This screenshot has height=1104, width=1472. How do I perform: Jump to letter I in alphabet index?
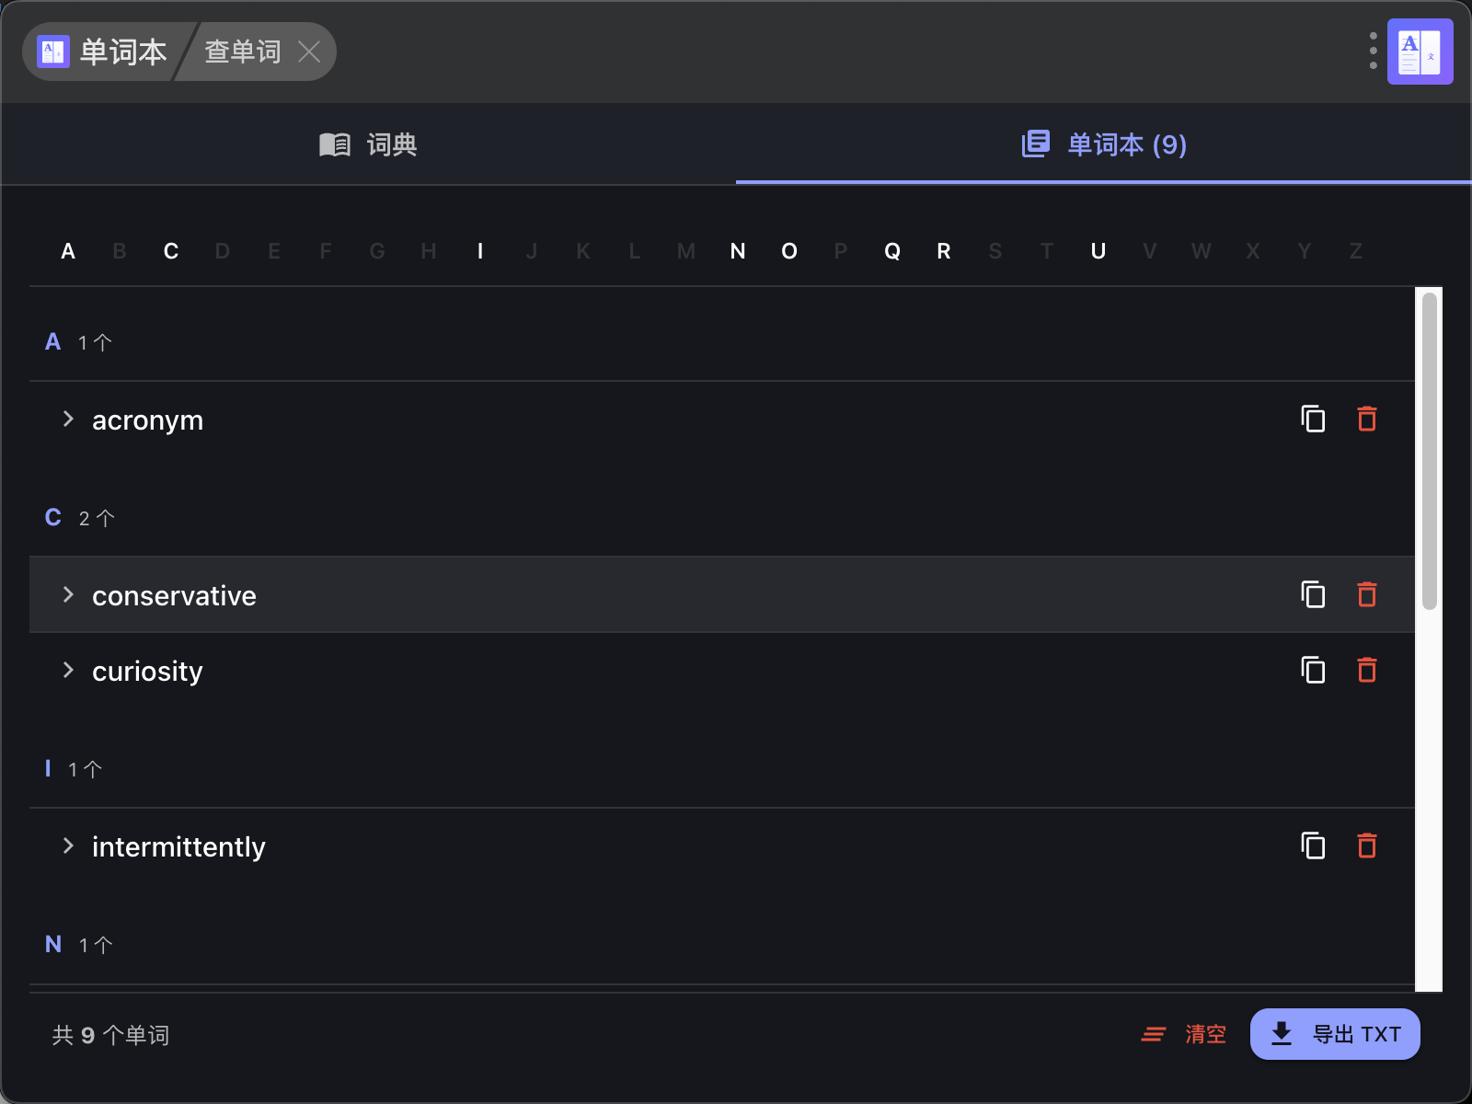click(480, 251)
